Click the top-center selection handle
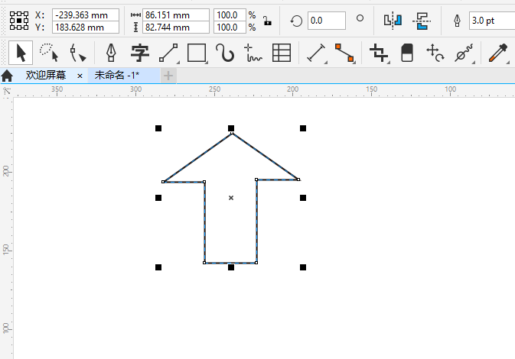Viewport: 515px width, 359px height. pos(231,128)
